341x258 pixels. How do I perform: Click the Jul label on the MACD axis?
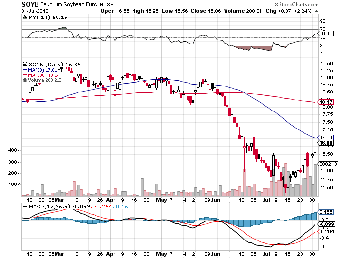266,254
